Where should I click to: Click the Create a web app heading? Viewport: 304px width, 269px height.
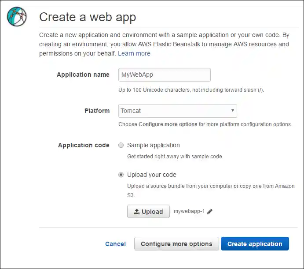[88, 17]
